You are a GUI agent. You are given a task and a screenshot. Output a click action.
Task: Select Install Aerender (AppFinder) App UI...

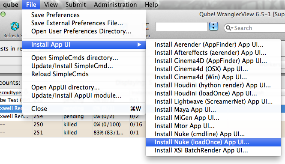click(x=213, y=45)
